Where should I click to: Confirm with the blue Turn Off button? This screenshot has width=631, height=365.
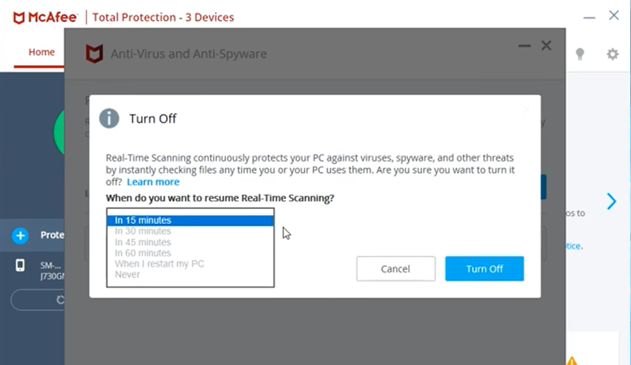pyautogui.click(x=484, y=269)
